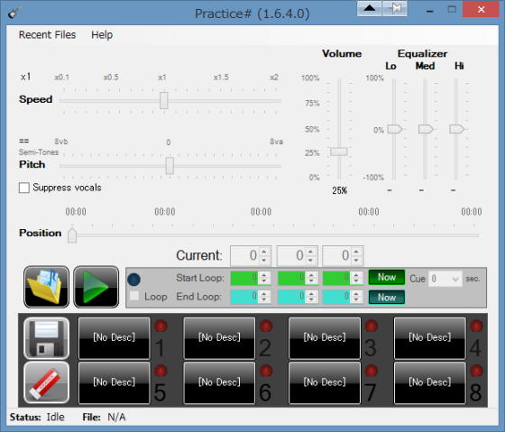Toggle the Loop checkbox
The width and height of the screenshot is (505, 432).
point(134,296)
